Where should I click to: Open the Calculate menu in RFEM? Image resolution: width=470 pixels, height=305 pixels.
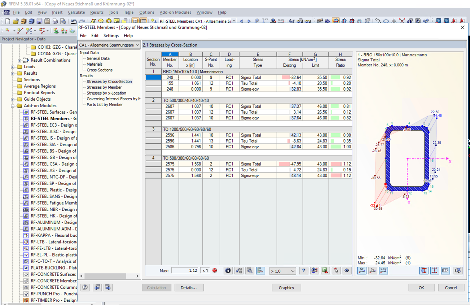click(76, 12)
